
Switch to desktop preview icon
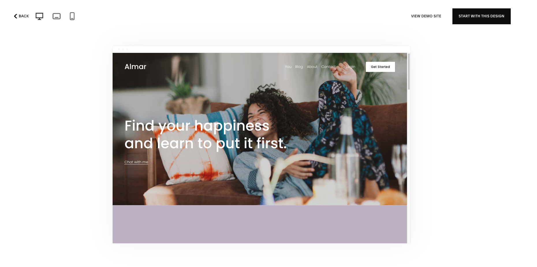39,16
